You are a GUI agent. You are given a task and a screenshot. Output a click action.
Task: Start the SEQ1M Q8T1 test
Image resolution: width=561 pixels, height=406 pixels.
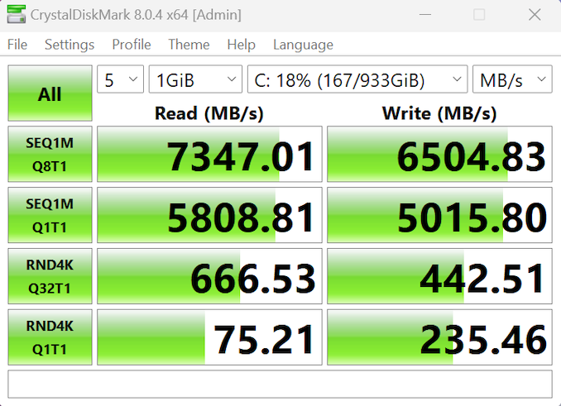coord(50,154)
